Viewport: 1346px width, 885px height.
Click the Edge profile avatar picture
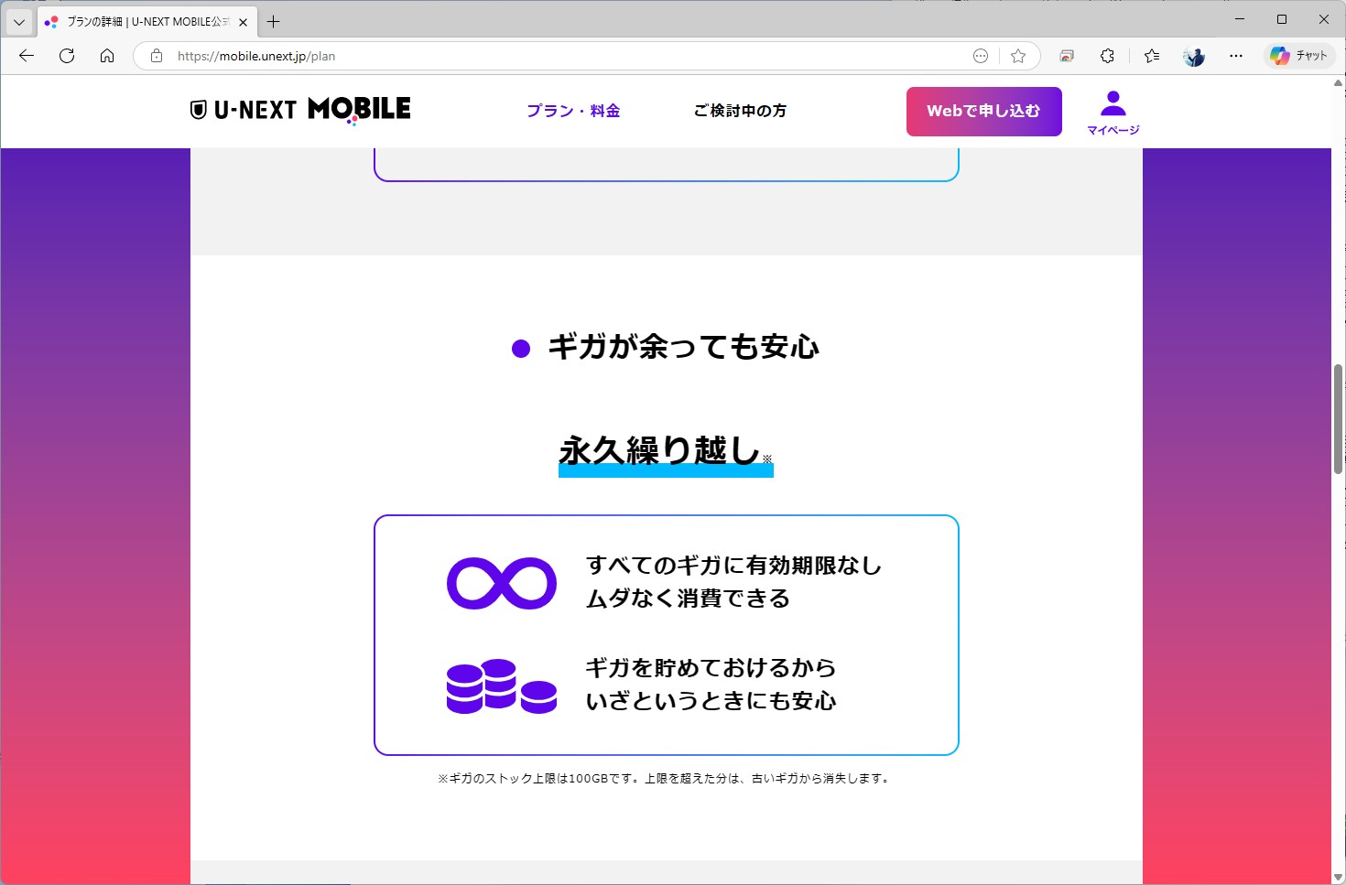[x=1192, y=56]
